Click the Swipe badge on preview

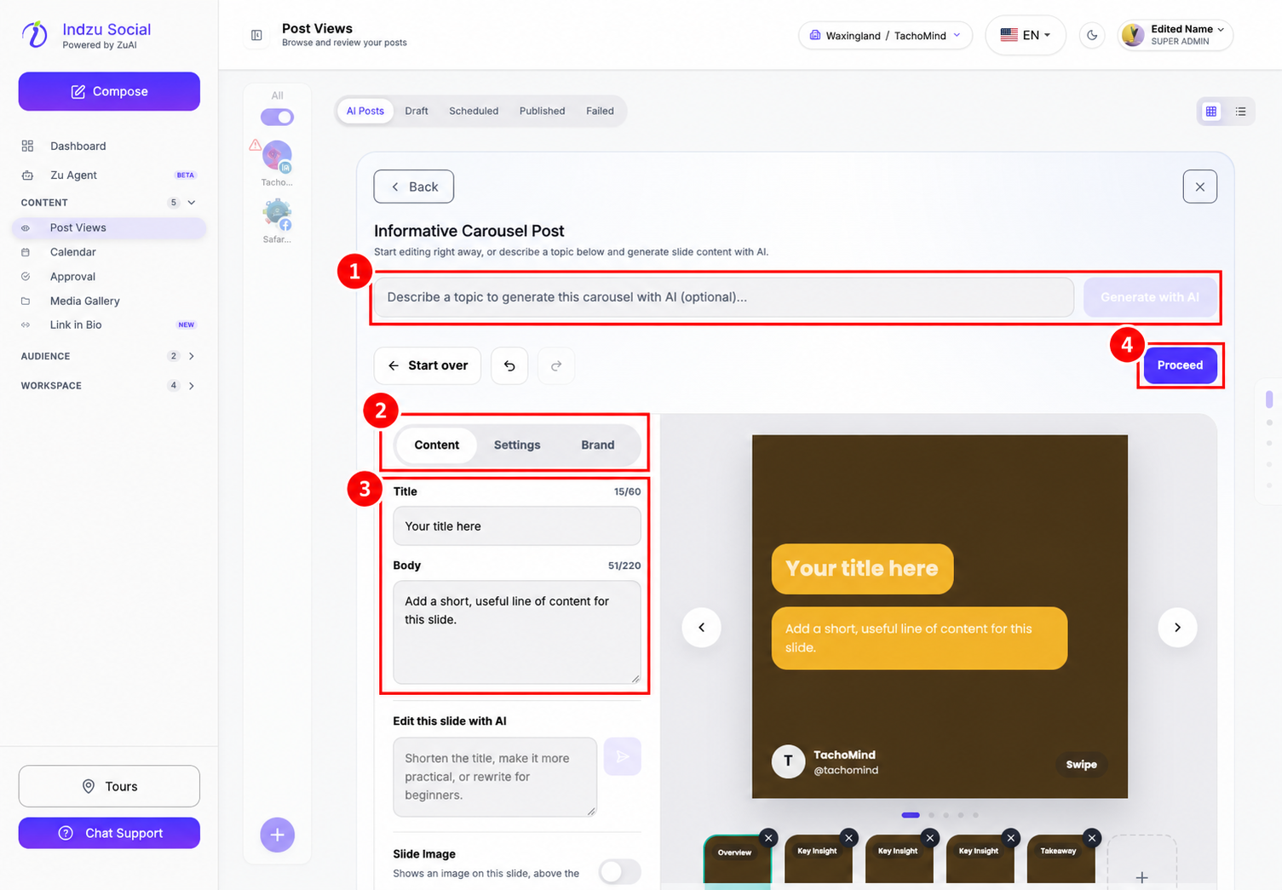pyautogui.click(x=1081, y=764)
